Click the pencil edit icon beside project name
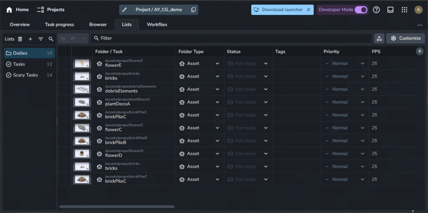Viewport: 428px width, 213px height. coord(125,10)
